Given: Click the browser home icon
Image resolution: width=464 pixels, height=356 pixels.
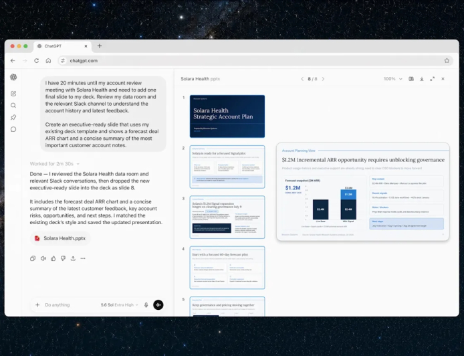Looking at the screenshot, I should pyautogui.click(x=48, y=61).
